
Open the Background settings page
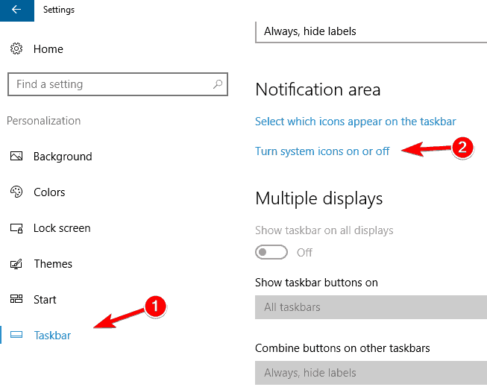[x=63, y=157]
